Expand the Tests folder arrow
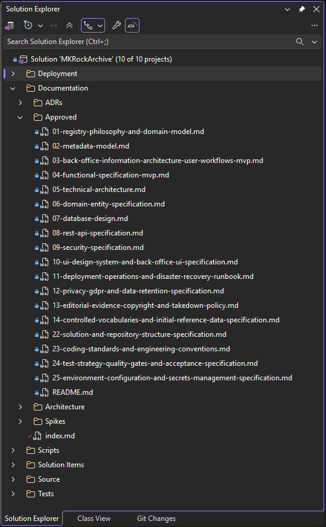Viewport: 326px width, 527px height. coord(13,493)
